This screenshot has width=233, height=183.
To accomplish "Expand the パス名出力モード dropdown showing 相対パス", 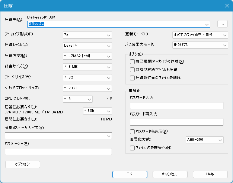I will pos(200,45).
